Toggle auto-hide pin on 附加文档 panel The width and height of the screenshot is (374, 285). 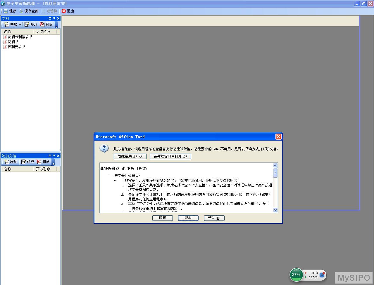[x=54, y=156]
